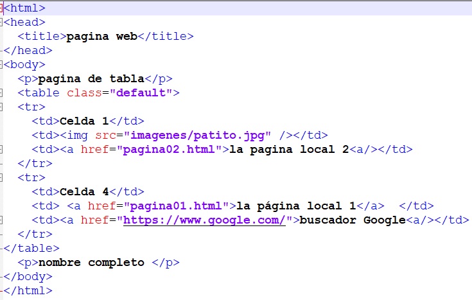Click the opening <html> tag

(x=24, y=8)
